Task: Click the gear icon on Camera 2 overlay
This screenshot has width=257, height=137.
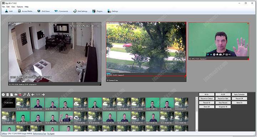Action: coord(214,54)
